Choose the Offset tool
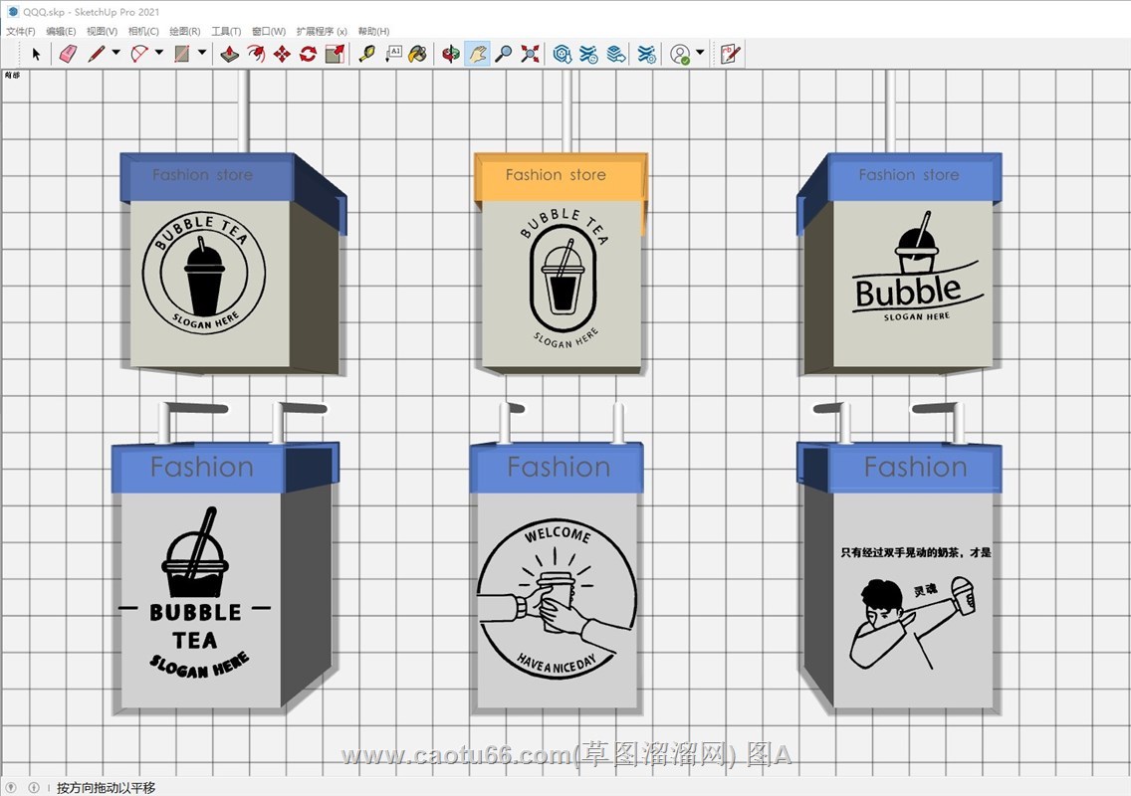 255,54
